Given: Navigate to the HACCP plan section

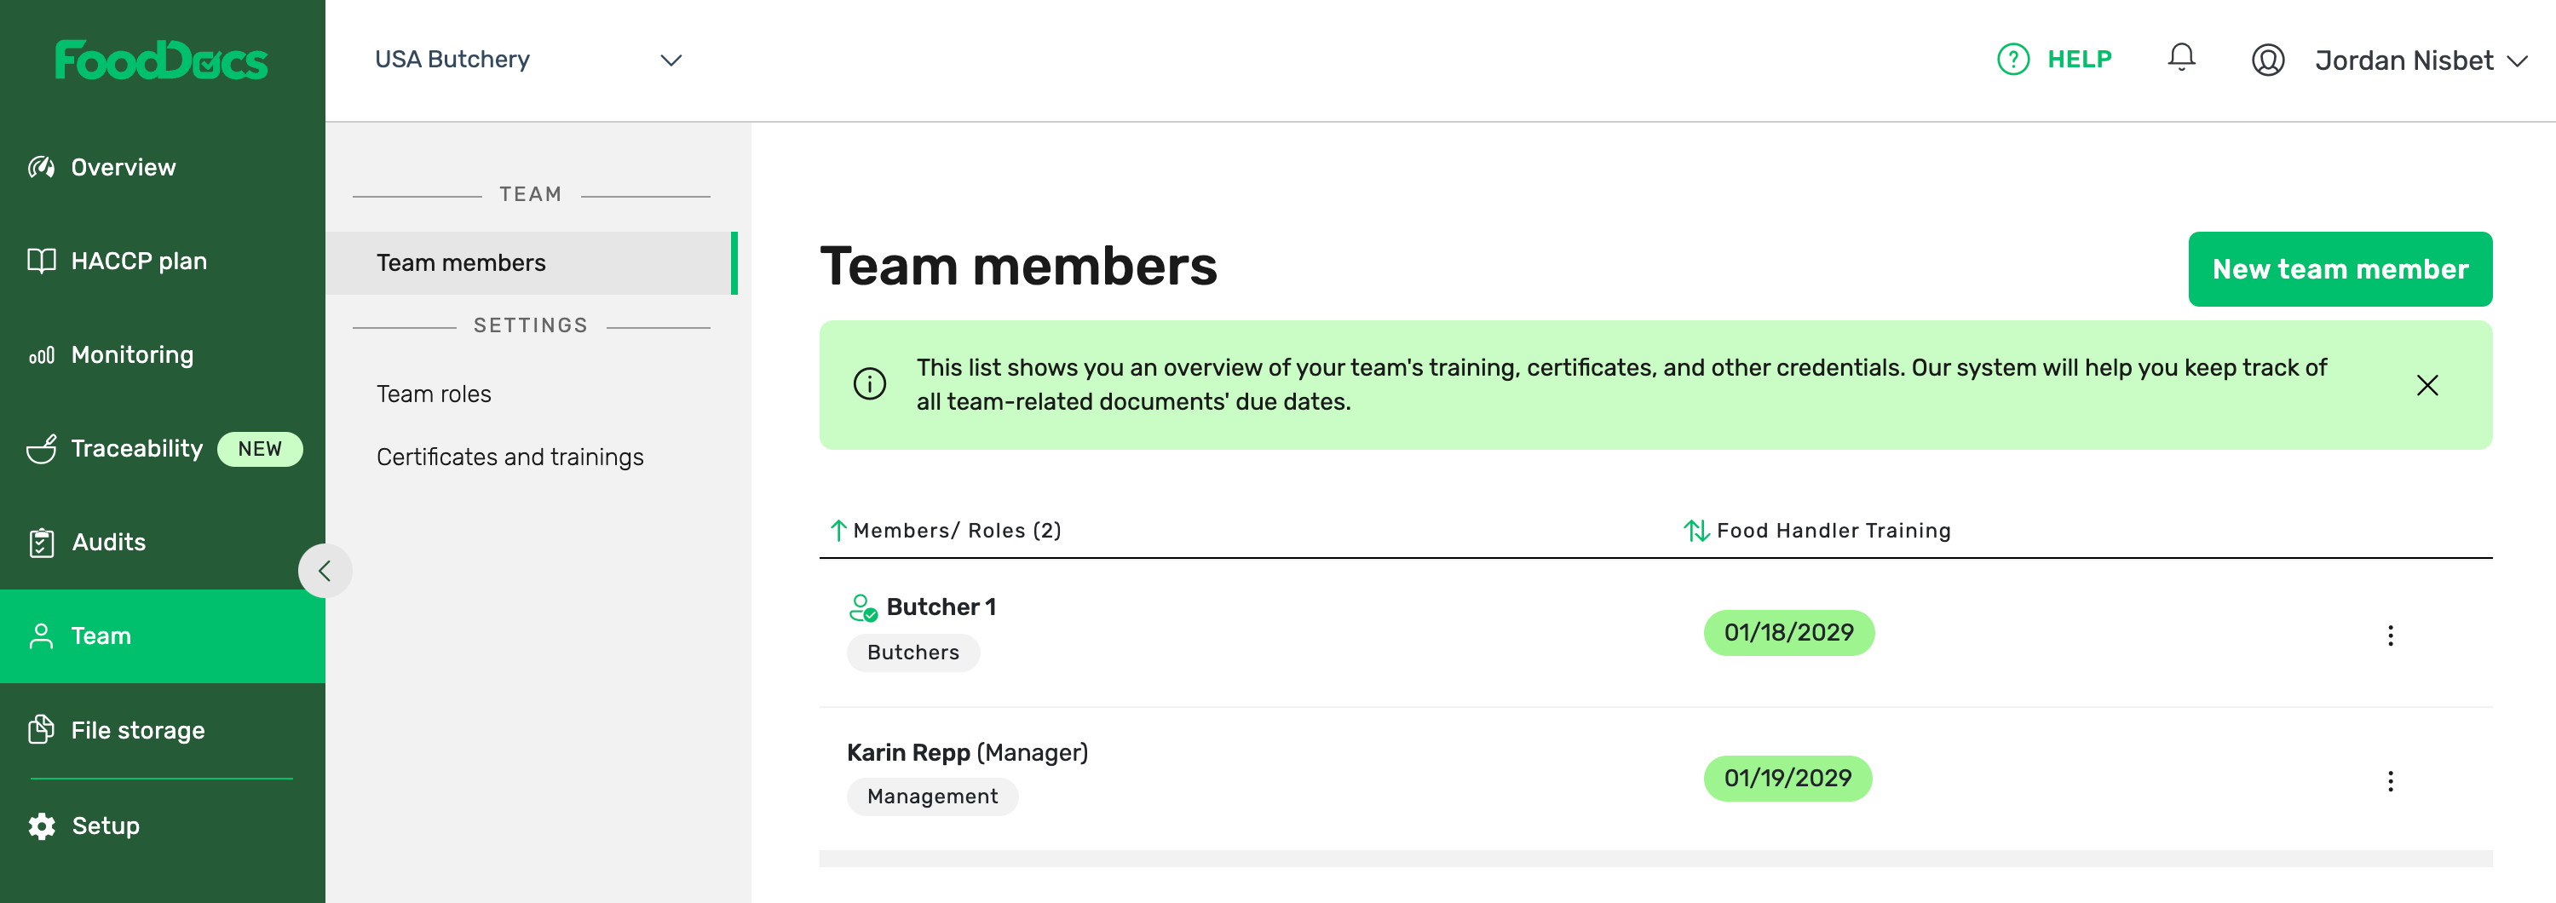Looking at the screenshot, I should pyautogui.click(x=138, y=261).
